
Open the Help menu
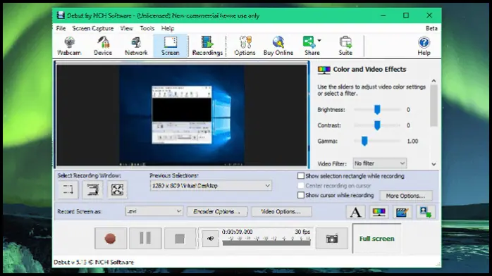click(x=168, y=28)
